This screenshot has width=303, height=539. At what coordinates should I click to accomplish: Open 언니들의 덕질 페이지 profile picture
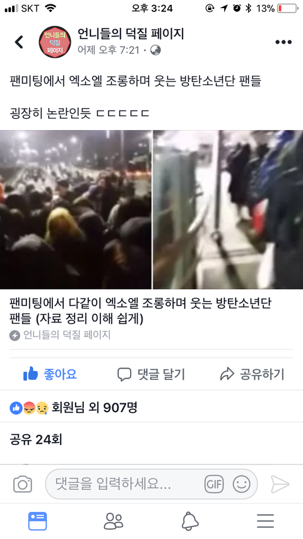tap(55, 42)
